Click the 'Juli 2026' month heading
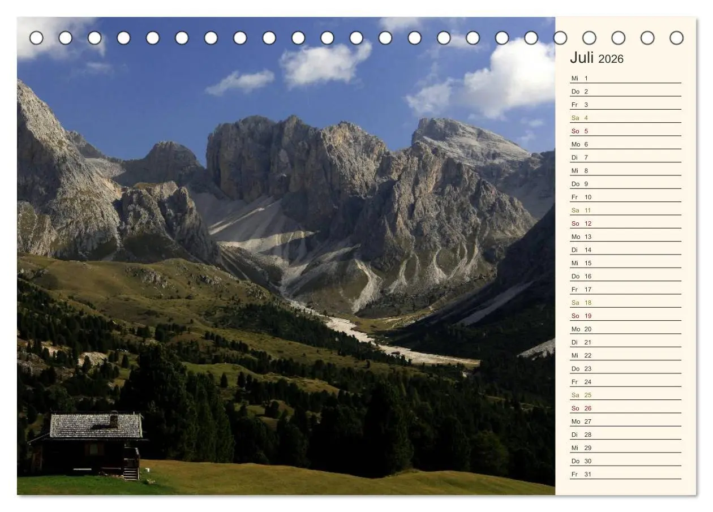This screenshot has height=512, width=713. (x=596, y=58)
